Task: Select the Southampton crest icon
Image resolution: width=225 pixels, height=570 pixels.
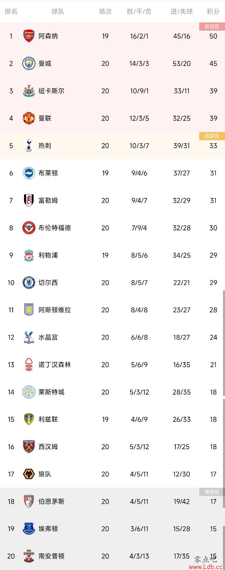Action: [29, 556]
